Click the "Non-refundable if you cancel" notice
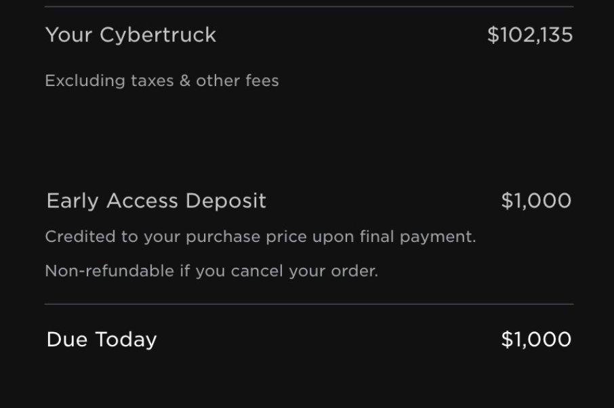 [x=211, y=271]
